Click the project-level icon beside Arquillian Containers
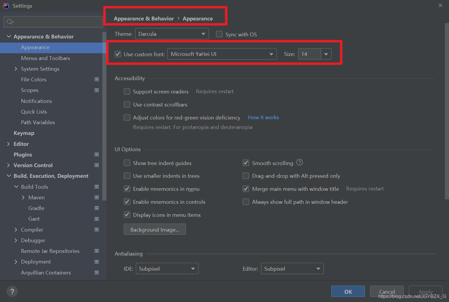This screenshot has width=449, height=302. click(96, 272)
